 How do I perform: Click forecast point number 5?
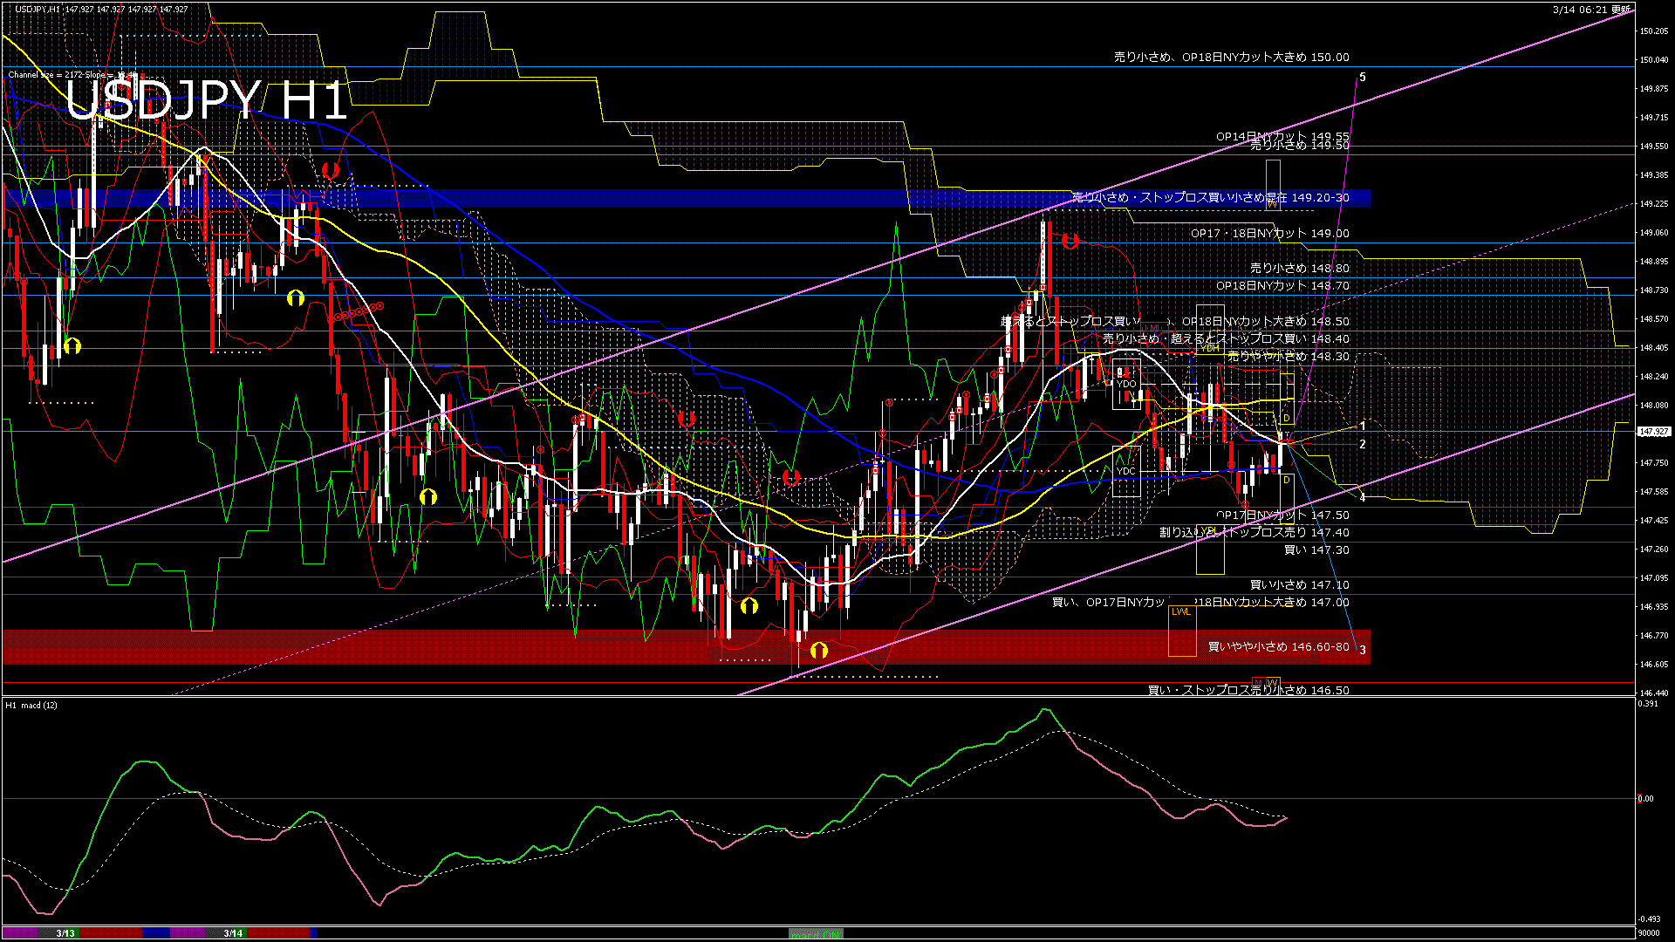tap(1363, 78)
